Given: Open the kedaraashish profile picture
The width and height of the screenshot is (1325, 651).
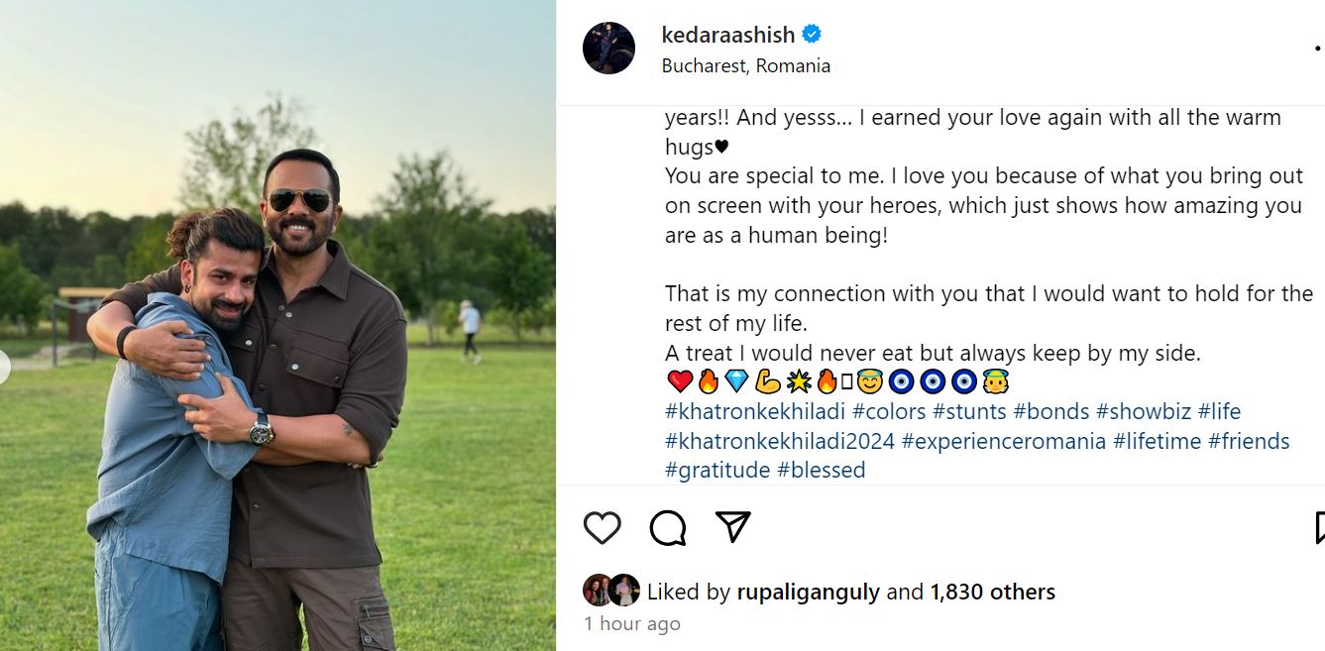Looking at the screenshot, I should (x=608, y=48).
